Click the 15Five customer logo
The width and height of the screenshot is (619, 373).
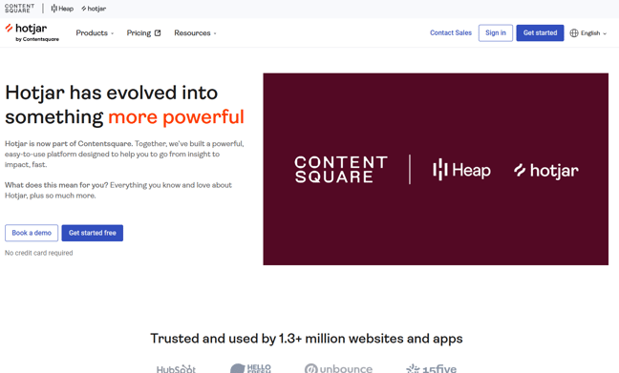[431, 368]
